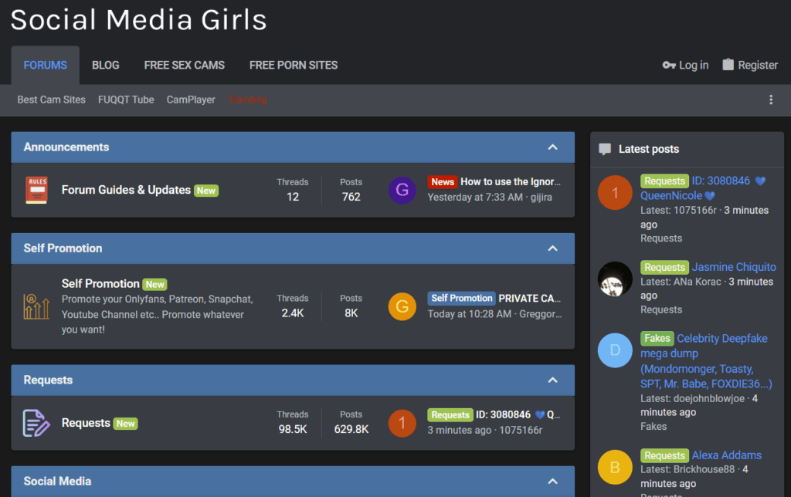The width and height of the screenshot is (791, 497).
Task: Select the Forums tab
Action: [45, 65]
